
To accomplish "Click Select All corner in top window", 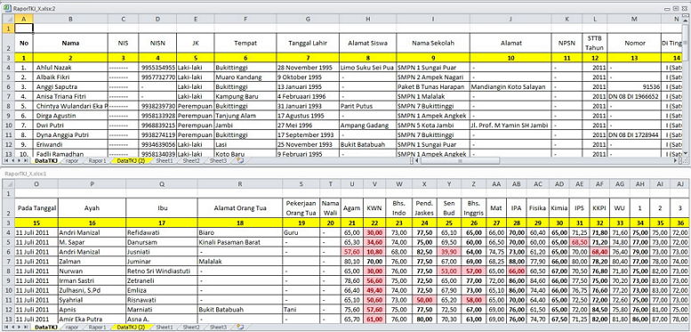I will coord(8,19).
